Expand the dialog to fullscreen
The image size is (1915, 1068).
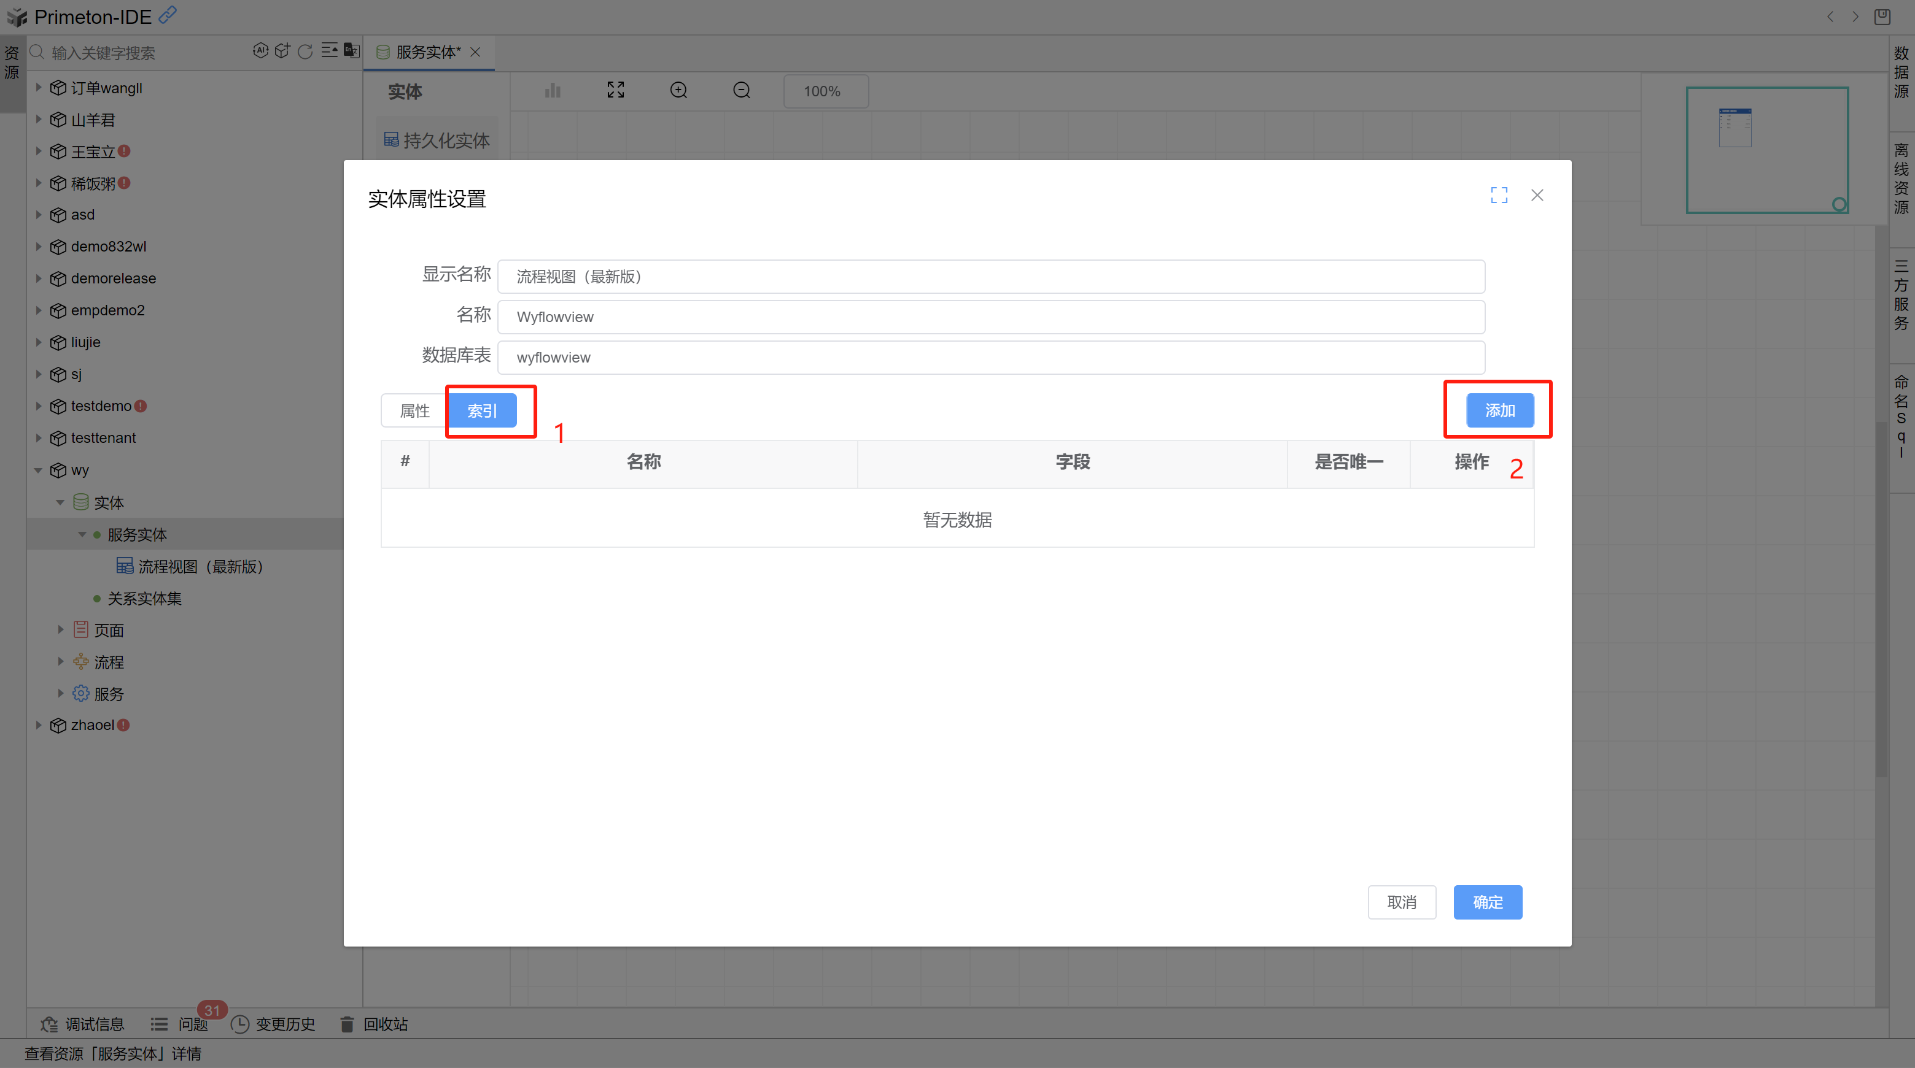[1499, 195]
